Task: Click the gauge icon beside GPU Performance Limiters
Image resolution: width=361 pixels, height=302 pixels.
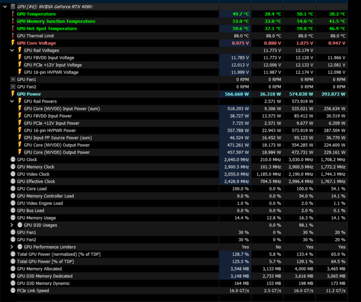Action: tap(20, 247)
